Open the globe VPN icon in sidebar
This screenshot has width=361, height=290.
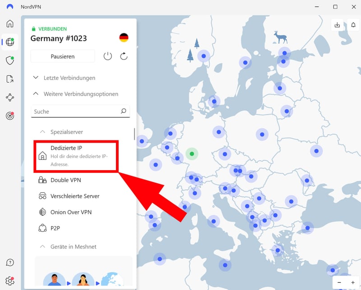tap(9, 42)
